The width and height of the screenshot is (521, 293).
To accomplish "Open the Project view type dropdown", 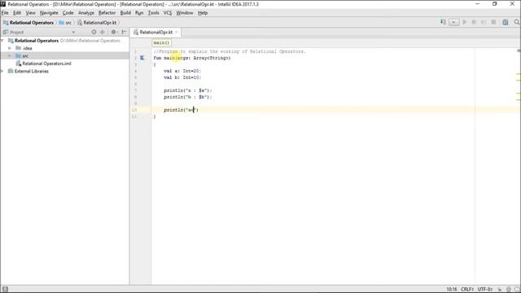I will point(73,33).
